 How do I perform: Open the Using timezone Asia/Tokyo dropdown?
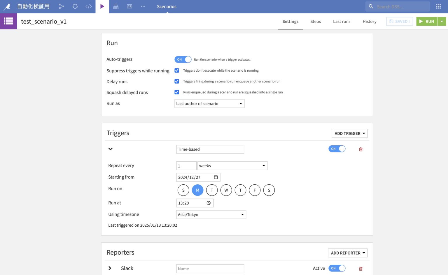tap(211, 215)
